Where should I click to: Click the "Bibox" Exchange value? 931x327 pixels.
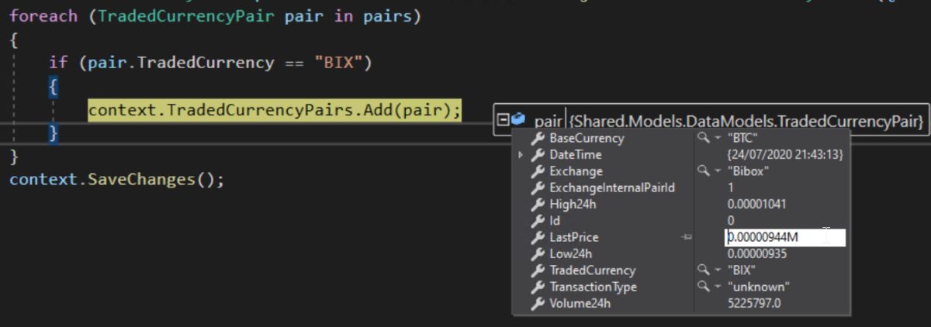point(749,171)
